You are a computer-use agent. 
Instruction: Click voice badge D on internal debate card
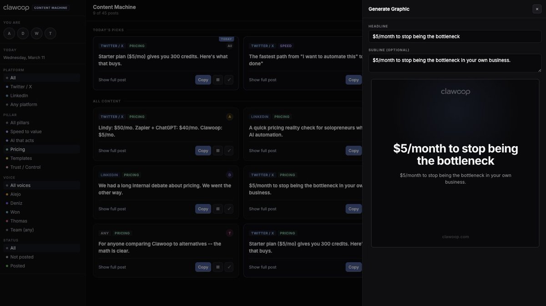point(230,175)
